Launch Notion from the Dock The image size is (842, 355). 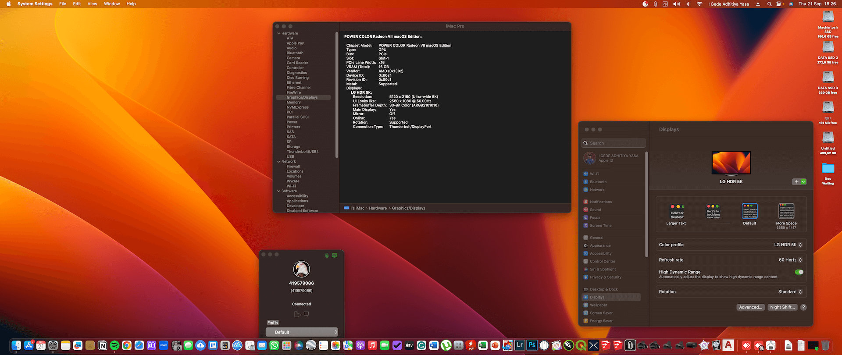(102, 345)
